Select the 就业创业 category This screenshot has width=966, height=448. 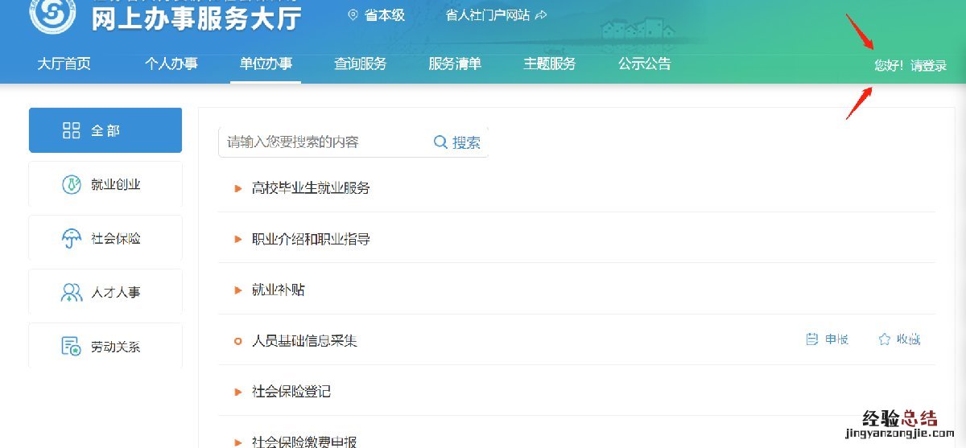(x=105, y=184)
